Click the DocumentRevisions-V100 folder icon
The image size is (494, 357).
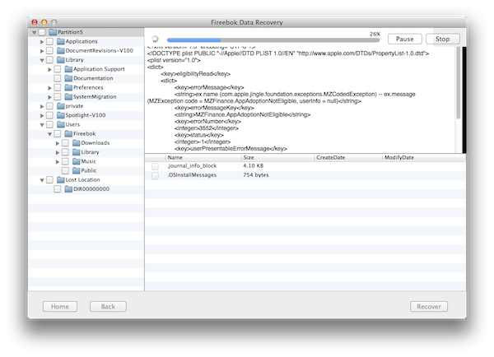(61, 50)
